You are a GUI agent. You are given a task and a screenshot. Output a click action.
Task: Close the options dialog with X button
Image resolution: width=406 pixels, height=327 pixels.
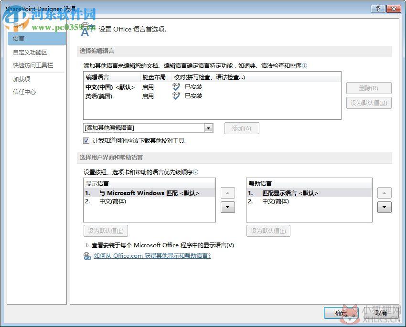coord(394,9)
